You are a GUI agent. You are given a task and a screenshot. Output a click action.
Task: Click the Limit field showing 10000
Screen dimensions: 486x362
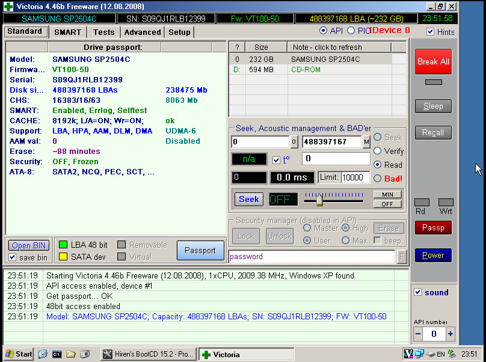click(x=355, y=177)
